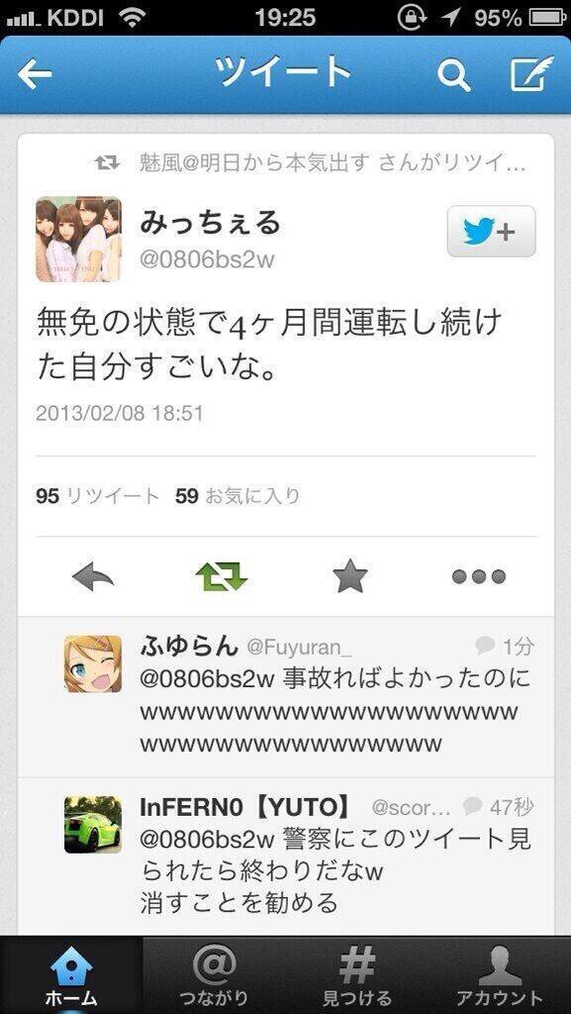
Task: Show the 59 お気に入り list
Action: (x=238, y=496)
